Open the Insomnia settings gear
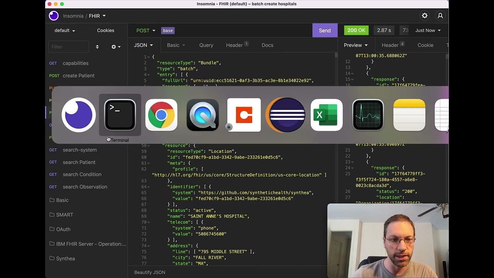494x278 pixels. [425, 16]
